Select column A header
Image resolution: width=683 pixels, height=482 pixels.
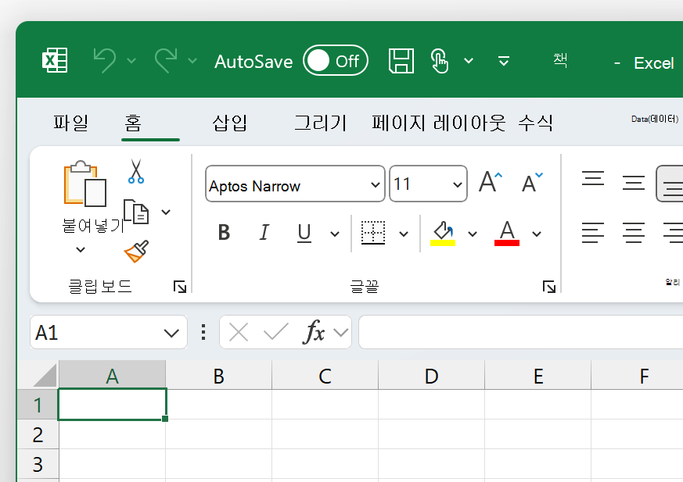click(x=113, y=375)
